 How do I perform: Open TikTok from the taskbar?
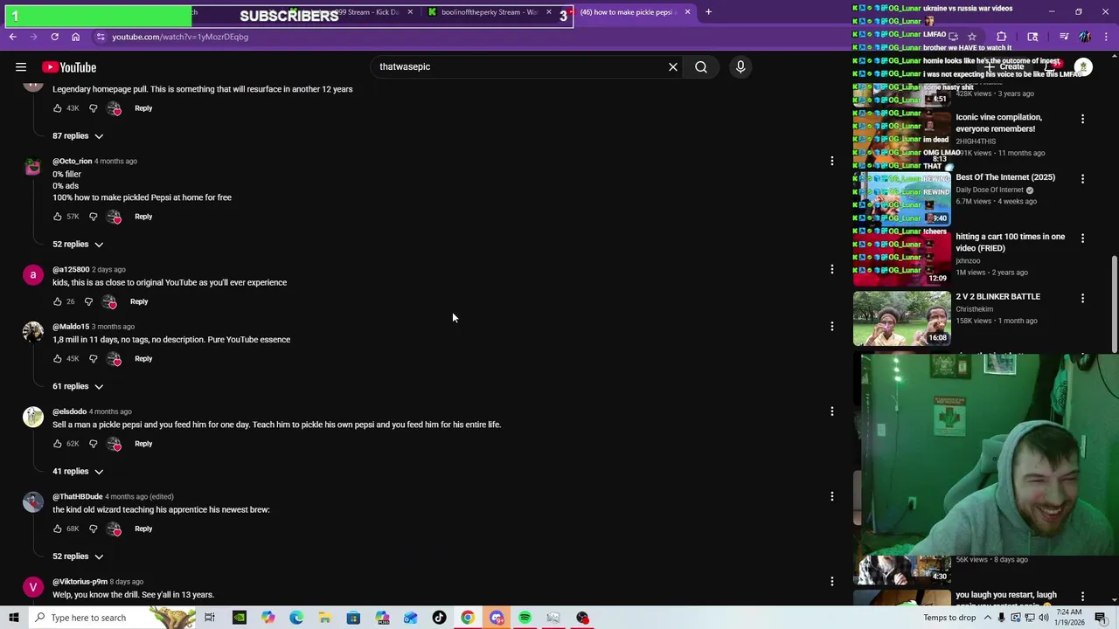point(439,618)
